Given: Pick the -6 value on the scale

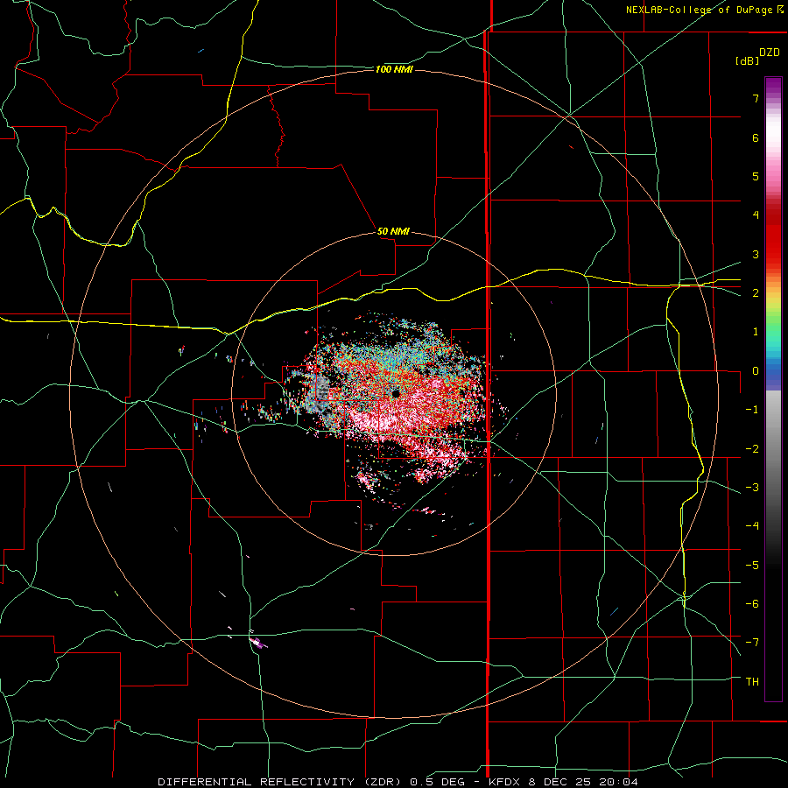Looking at the screenshot, I should [x=752, y=603].
